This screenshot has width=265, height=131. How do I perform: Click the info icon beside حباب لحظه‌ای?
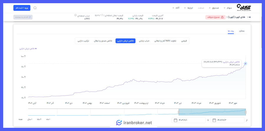coord(75,15)
